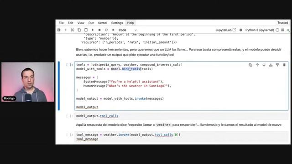Click the HumanMessage weather in Santiago line

(127, 86)
